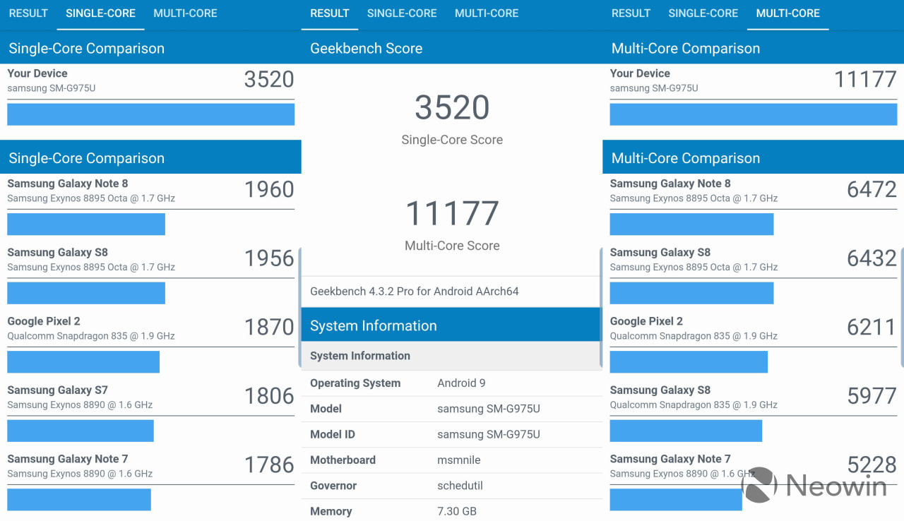
Task: Click Samsung Galaxy S8 Exynos entry scoring 6432
Action: [753, 274]
